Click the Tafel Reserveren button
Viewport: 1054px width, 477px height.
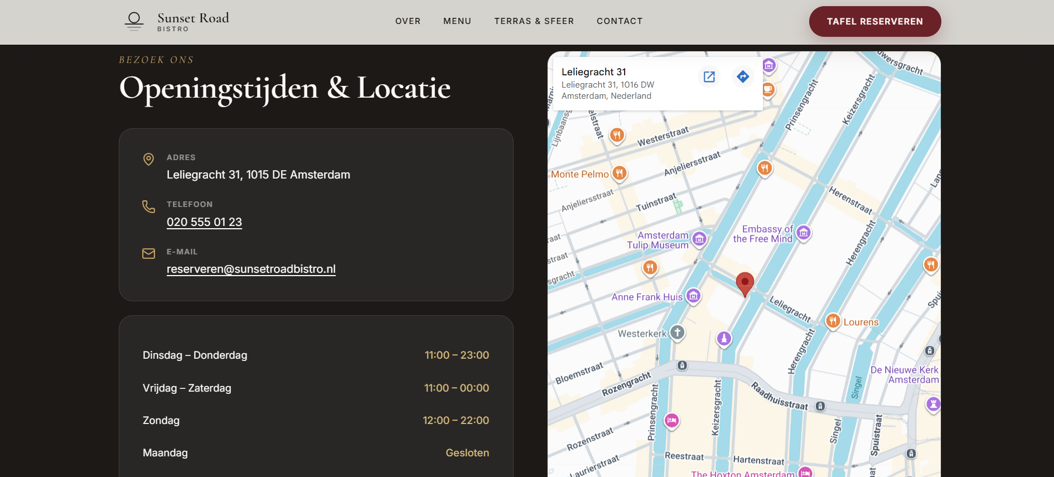click(875, 22)
